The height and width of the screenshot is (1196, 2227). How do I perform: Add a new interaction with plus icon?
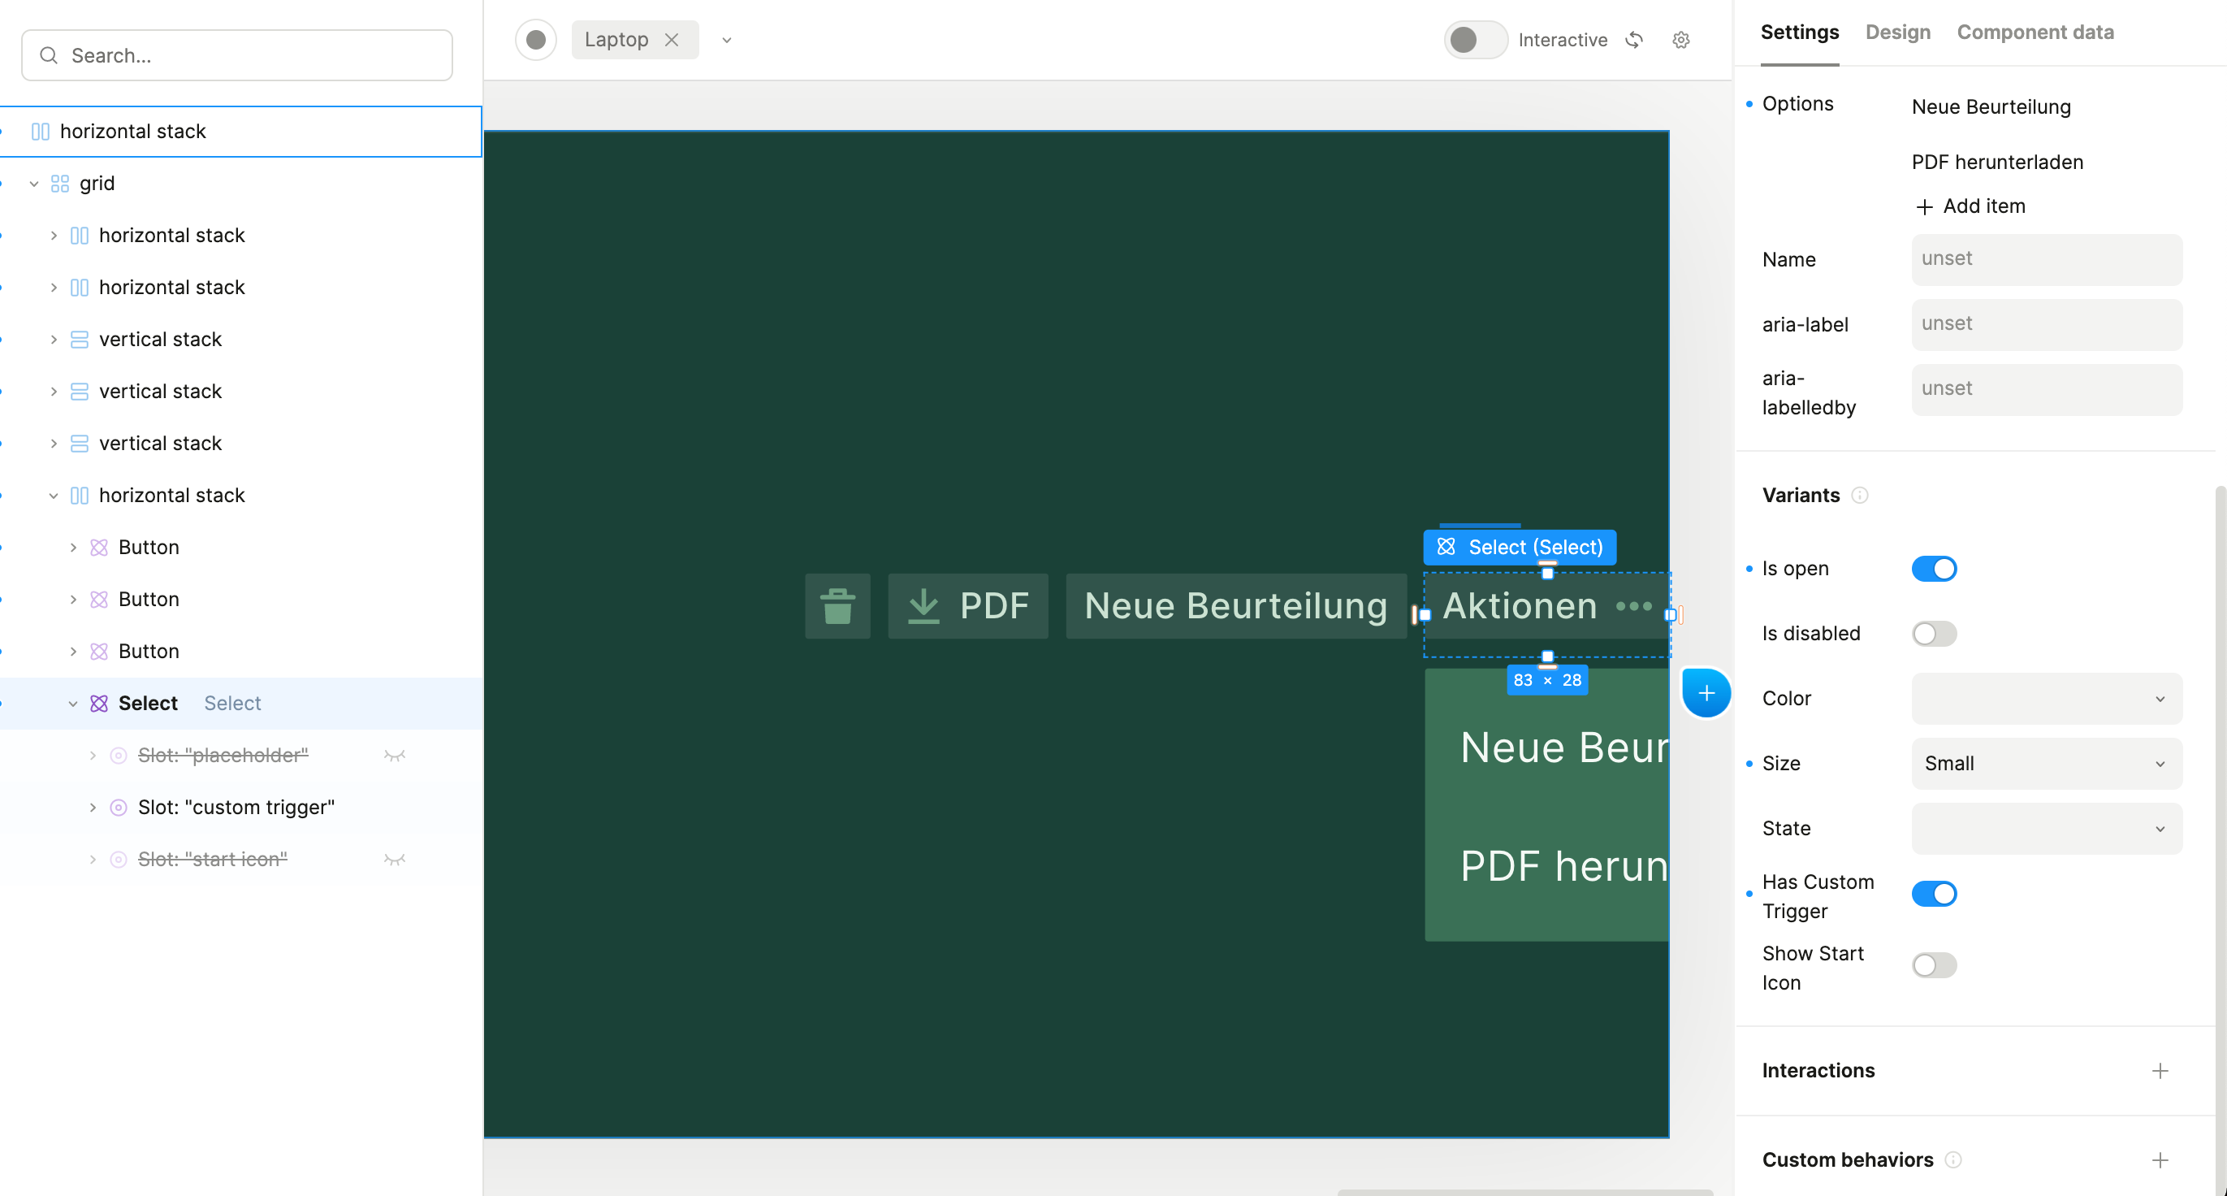click(x=2160, y=1071)
